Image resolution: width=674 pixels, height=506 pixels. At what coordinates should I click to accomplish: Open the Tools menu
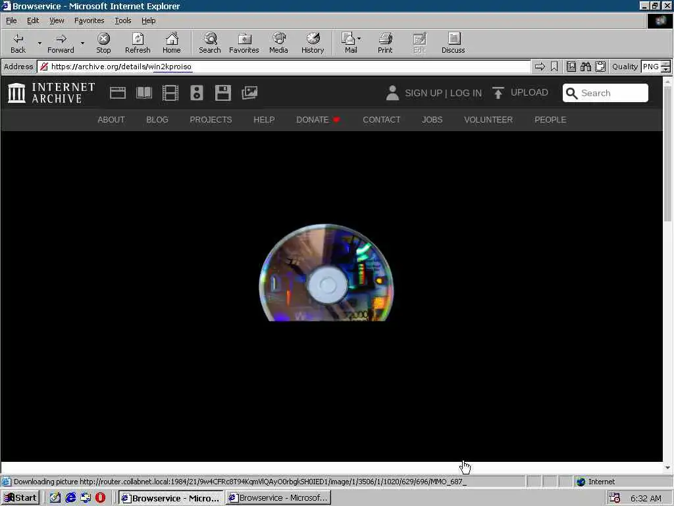pos(122,20)
